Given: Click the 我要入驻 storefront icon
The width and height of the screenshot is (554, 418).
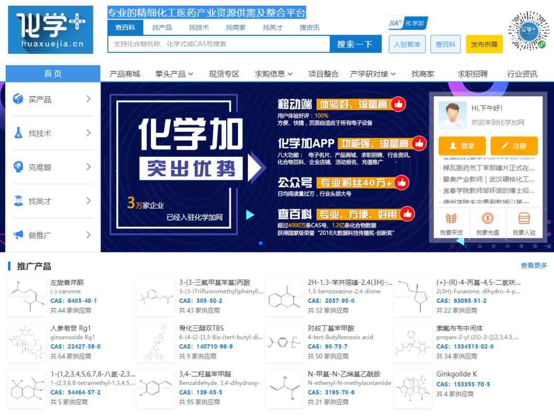Looking at the screenshot, I should 524,219.
